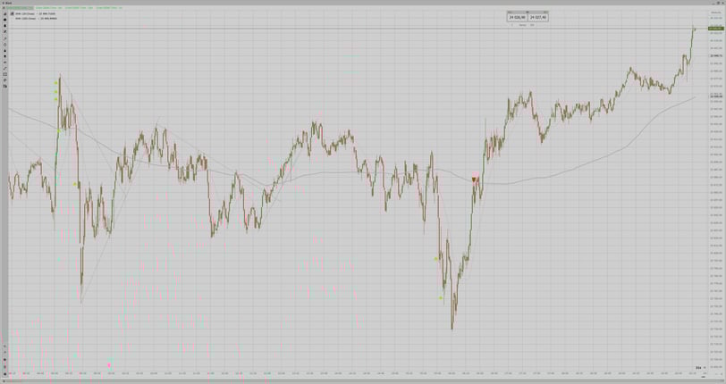726x384 pixels.
Task: Select the second EMA (Close) legend entry
Action: coord(36,19)
